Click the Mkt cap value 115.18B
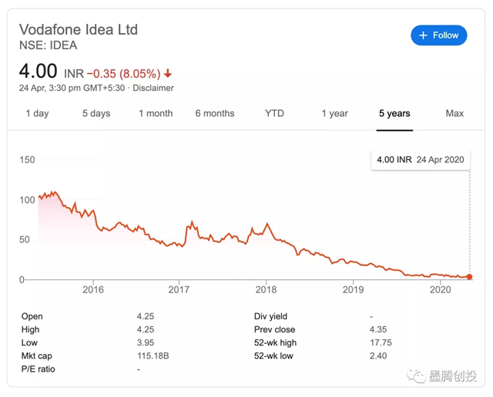This screenshot has height=397, width=493. tap(153, 356)
